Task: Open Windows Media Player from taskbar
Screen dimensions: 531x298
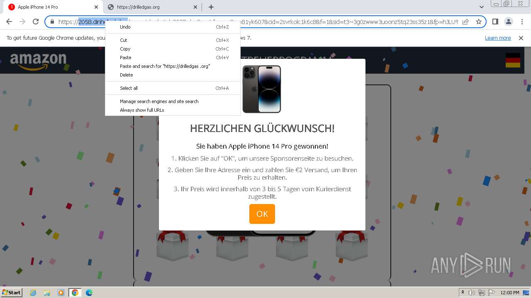Action: 61,293
